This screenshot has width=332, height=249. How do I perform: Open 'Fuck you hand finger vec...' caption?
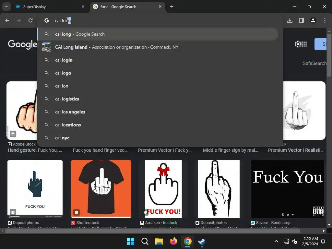[x=100, y=150]
